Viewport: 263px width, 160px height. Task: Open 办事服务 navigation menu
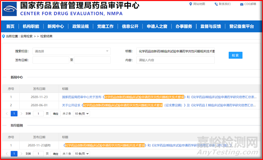coord(184,26)
